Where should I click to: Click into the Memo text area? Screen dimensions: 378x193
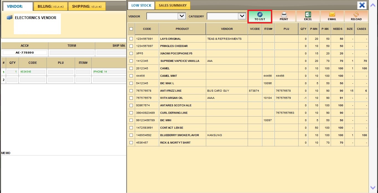coord(63,173)
